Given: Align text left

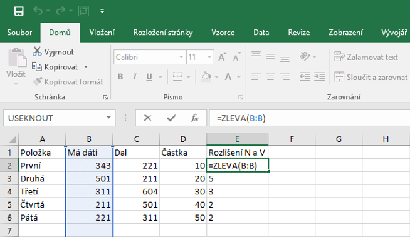Looking at the screenshot, I should [256, 77].
